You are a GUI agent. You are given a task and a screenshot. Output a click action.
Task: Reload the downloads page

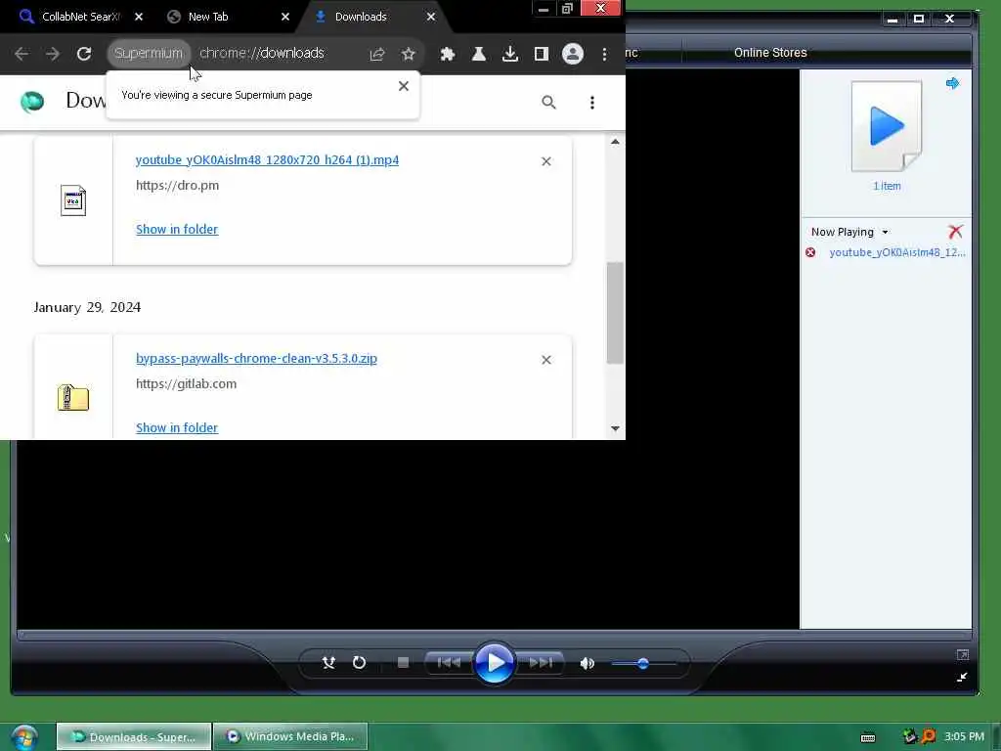84,54
